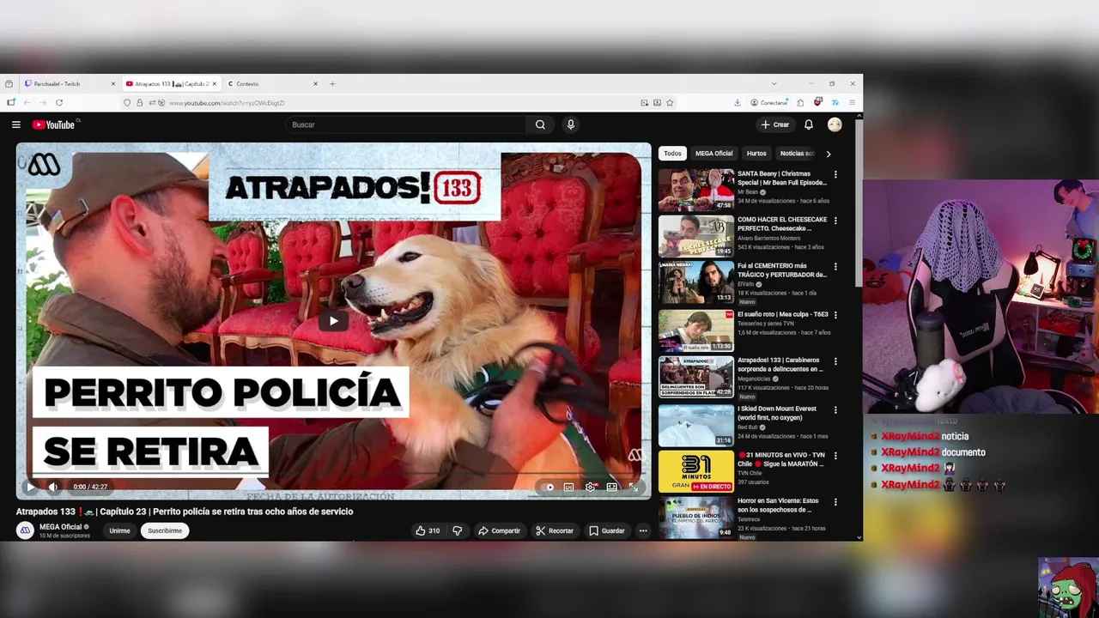Close the Panchaalel Twitch tab
This screenshot has width=1099, height=618.
pos(112,84)
